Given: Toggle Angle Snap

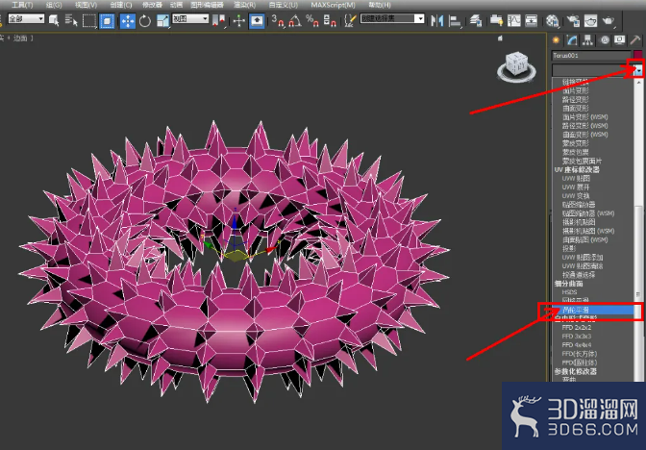Looking at the screenshot, I should (295, 20).
